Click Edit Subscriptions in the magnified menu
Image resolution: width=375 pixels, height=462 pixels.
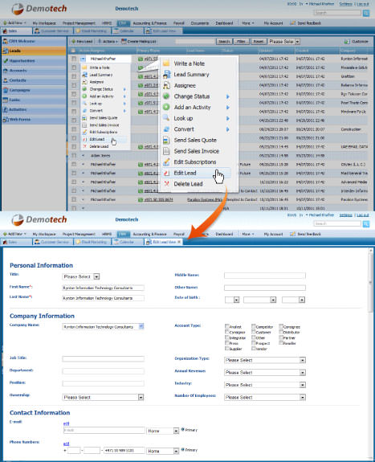(x=194, y=161)
